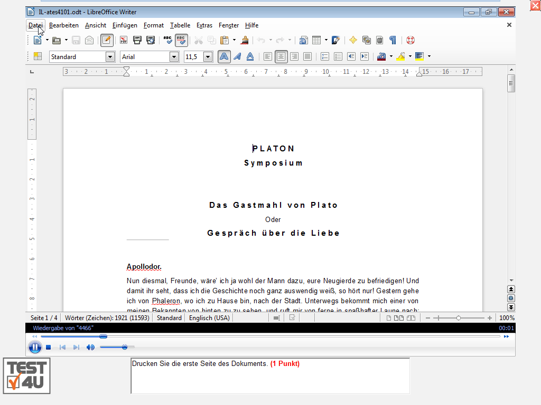Click the Undo arrow icon
This screenshot has height=405, width=541.
point(261,40)
